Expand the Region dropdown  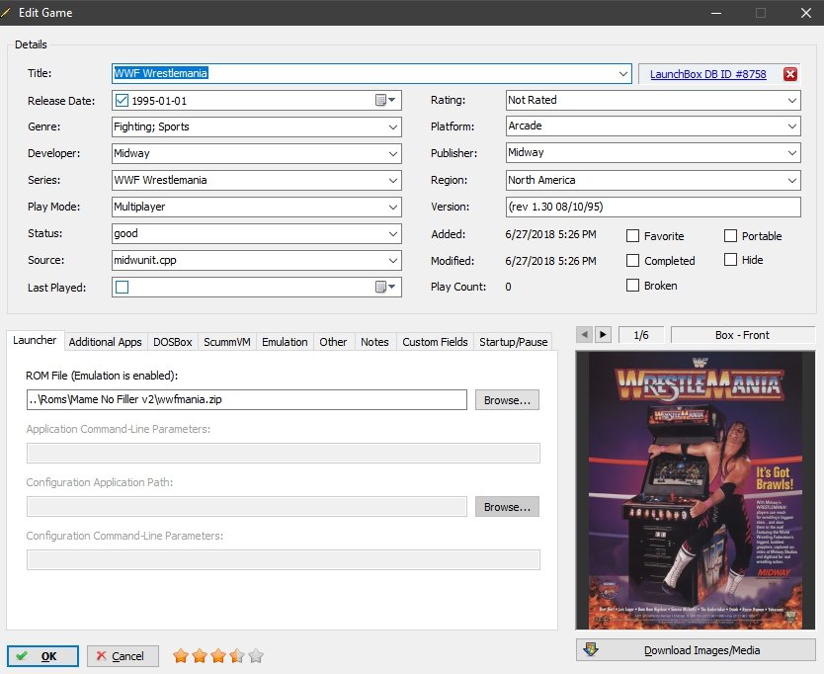pos(792,180)
